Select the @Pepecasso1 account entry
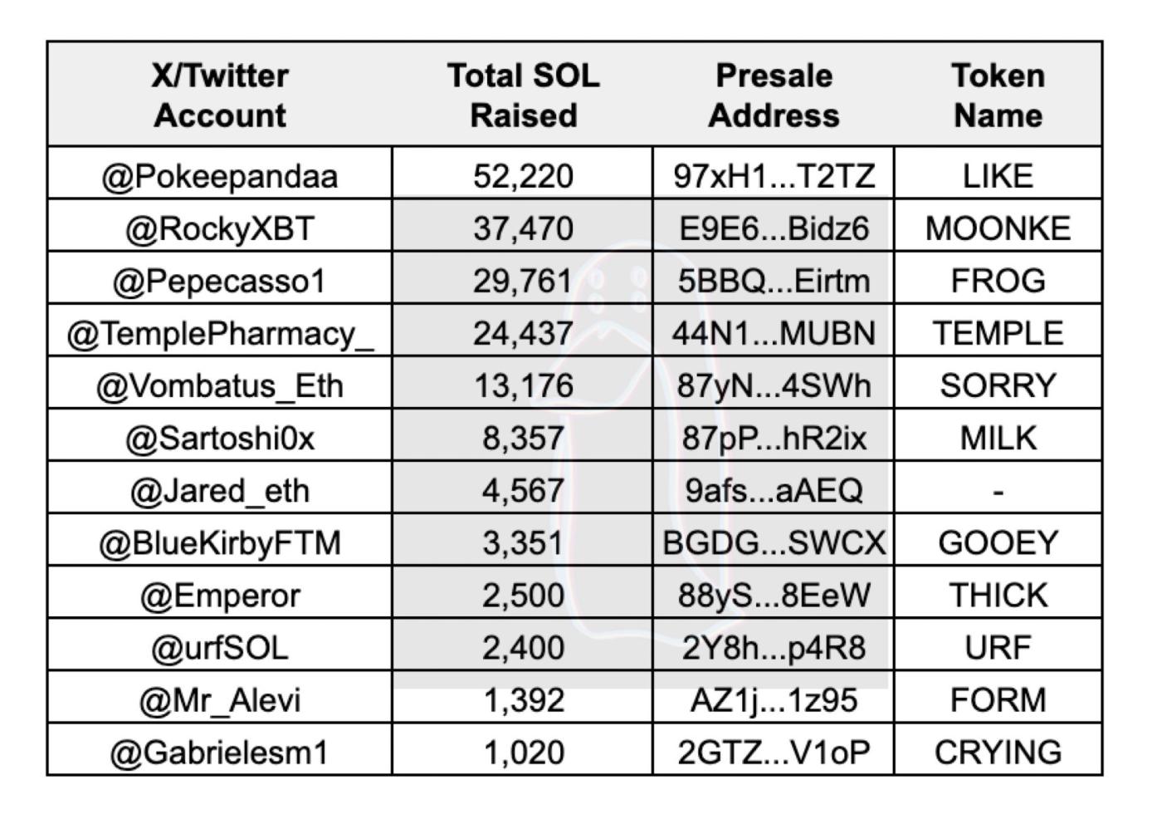The image size is (1162, 824). pos(220,281)
